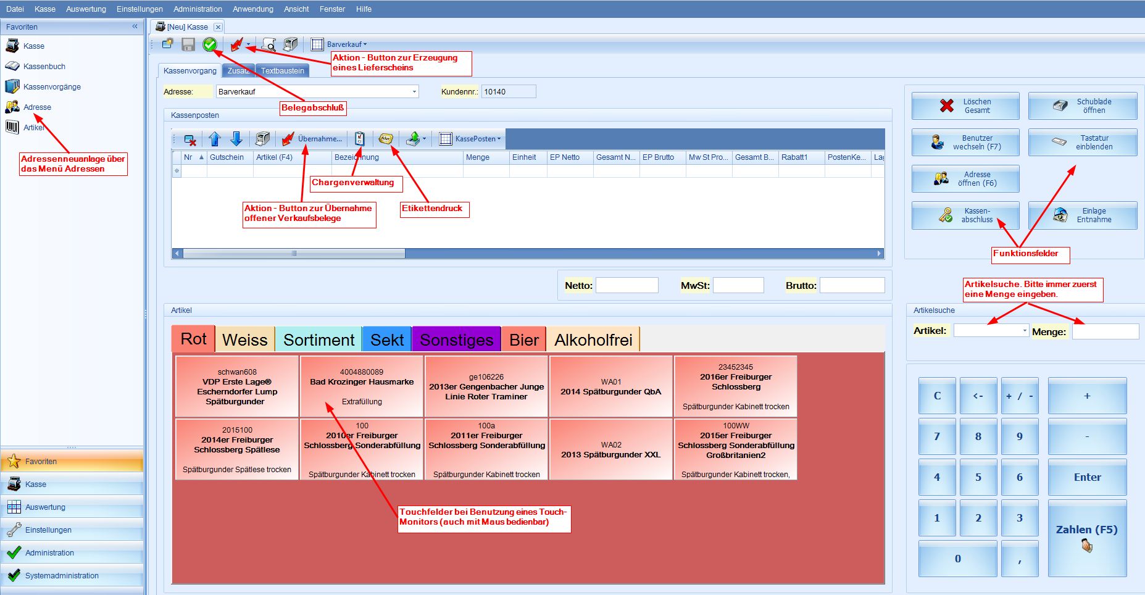Screen dimensions: 1145x595
Task: Click the save floppy disk icon
Action: pos(188,44)
